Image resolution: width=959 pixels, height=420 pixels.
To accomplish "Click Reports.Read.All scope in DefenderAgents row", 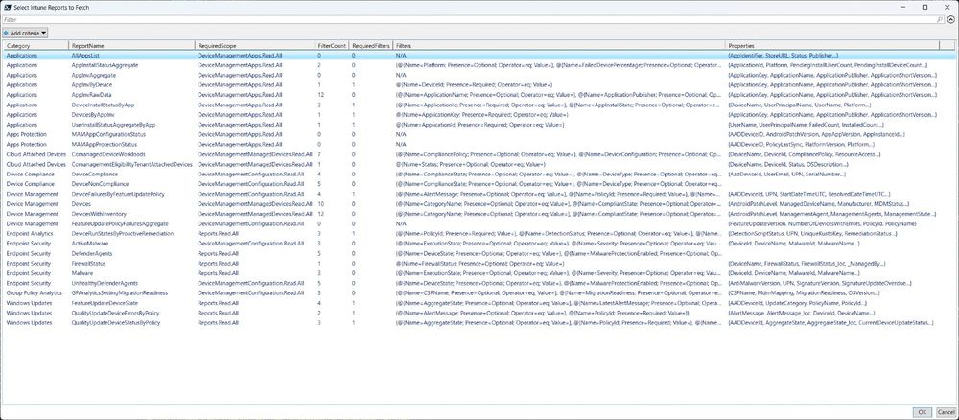I will click(x=219, y=253).
